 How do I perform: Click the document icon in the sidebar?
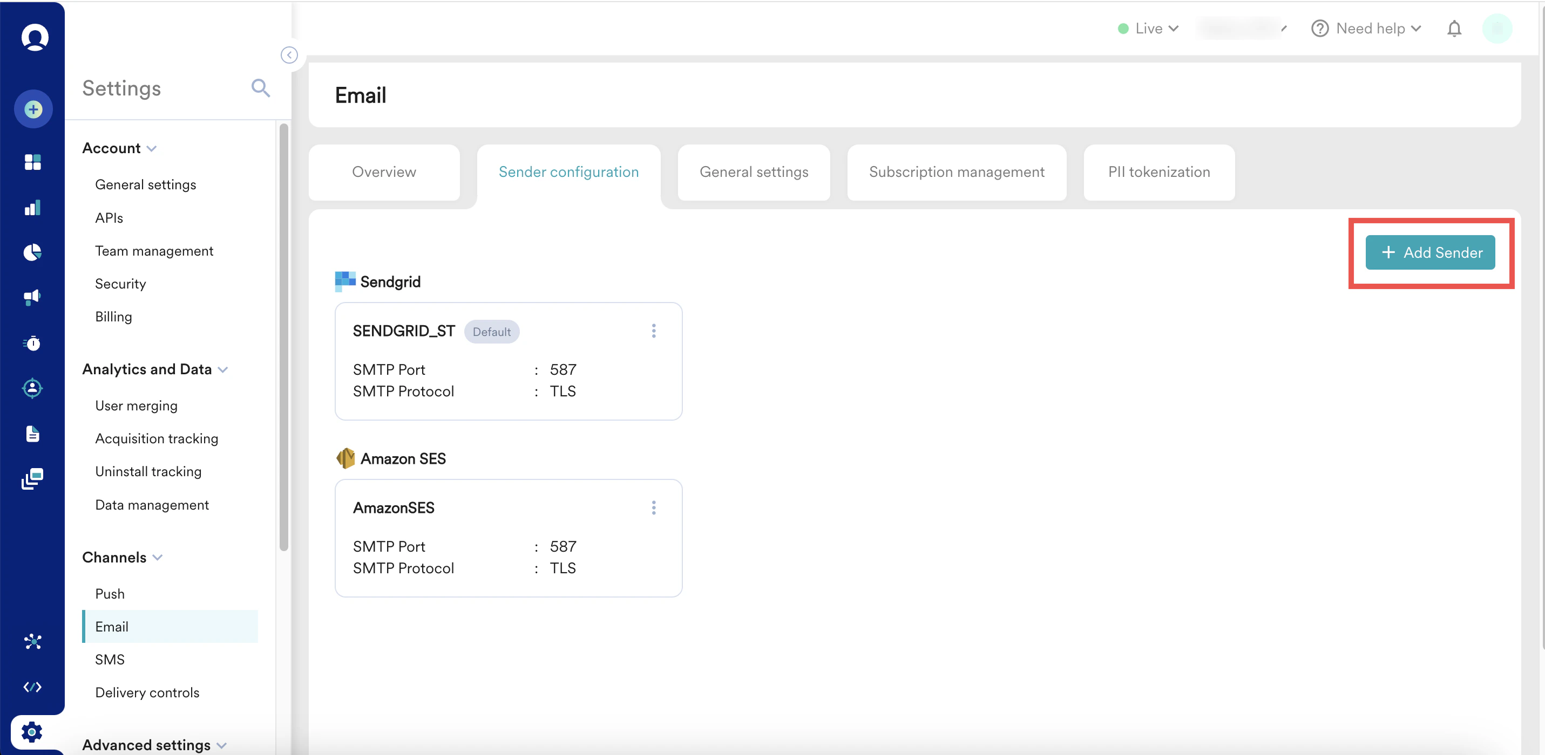click(x=32, y=434)
